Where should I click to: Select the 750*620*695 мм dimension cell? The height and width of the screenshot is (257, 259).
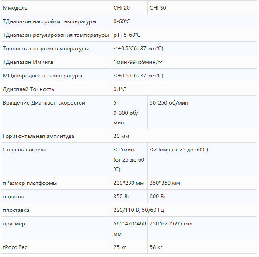click(x=202, y=229)
